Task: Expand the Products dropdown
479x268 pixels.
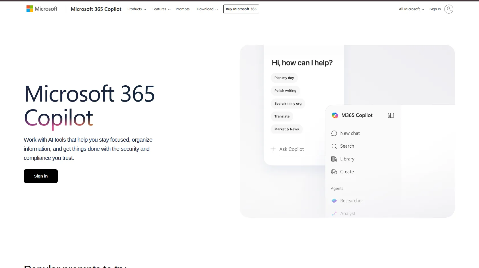Action: [137, 9]
